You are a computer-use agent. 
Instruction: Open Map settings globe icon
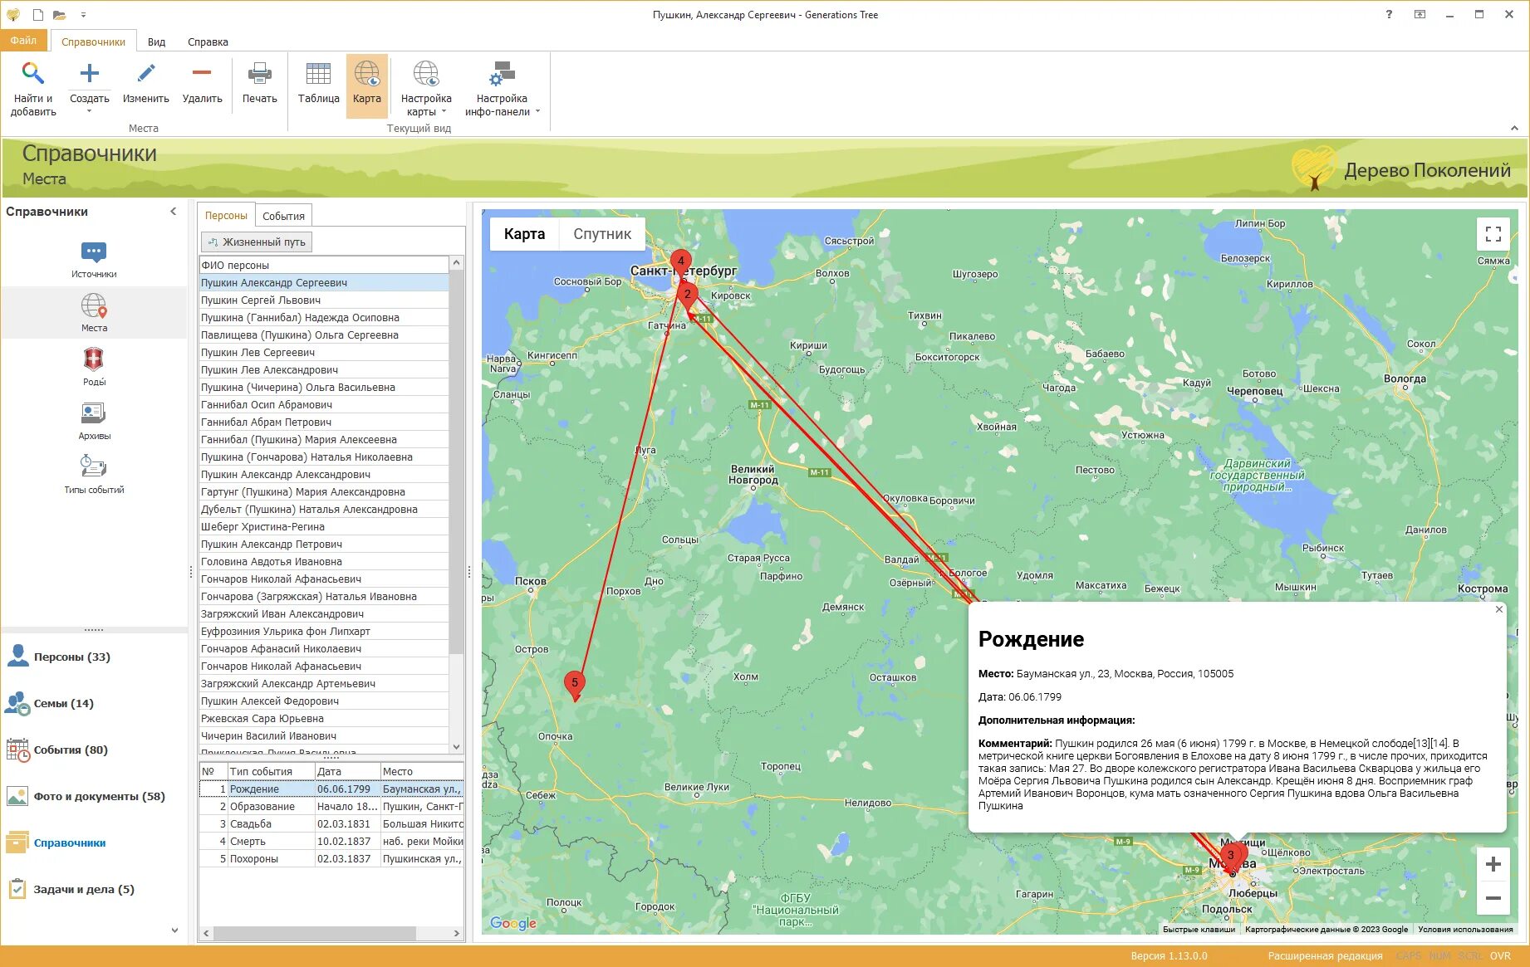[x=426, y=74]
